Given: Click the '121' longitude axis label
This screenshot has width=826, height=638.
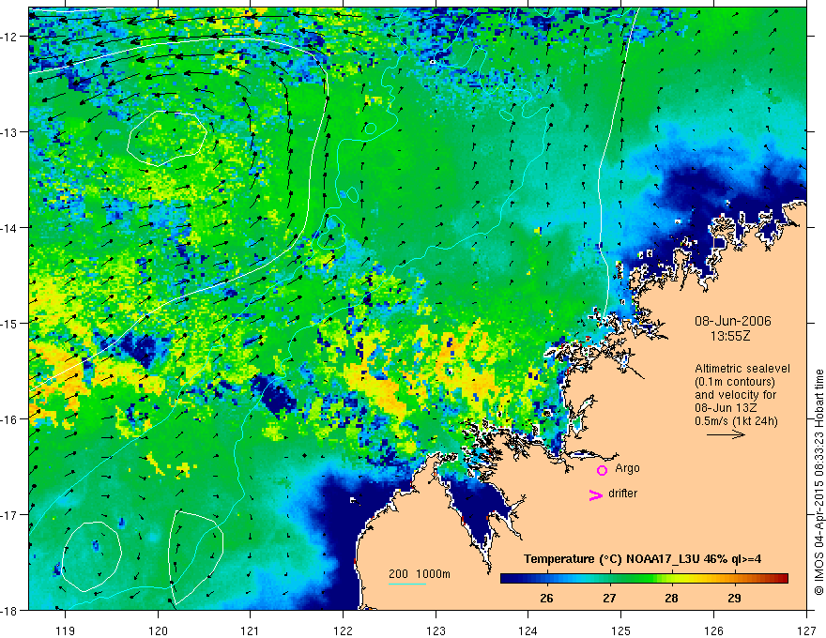Looking at the screenshot, I should pyautogui.click(x=251, y=630).
